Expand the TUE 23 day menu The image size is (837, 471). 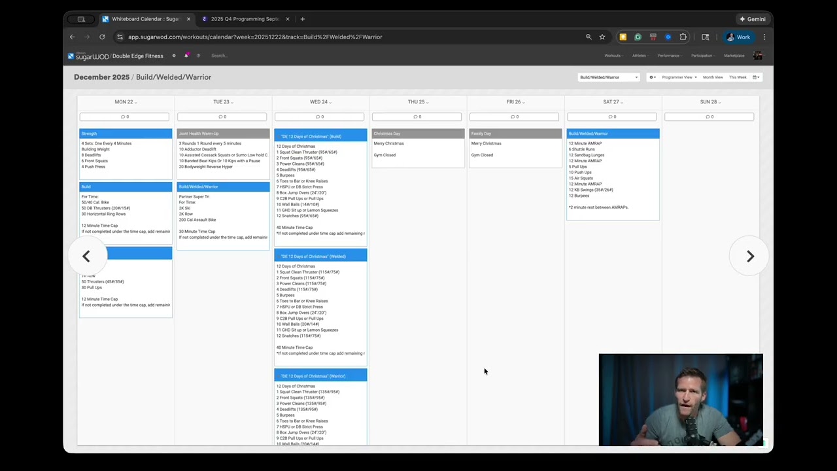(x=223, y=102)
